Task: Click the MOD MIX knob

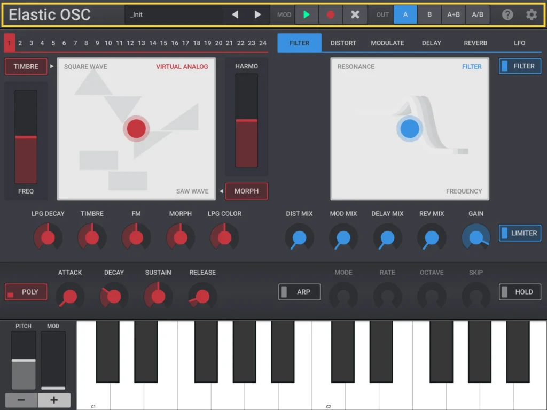Action: (x=343, y=237)
